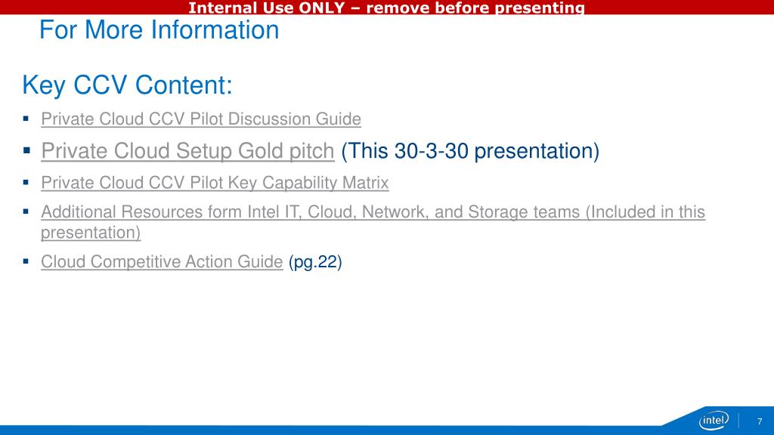This screenshot has height=435, width=774.
Task: Click the bullet marker beside Setup Gold pitch
Action: [26, 150]
